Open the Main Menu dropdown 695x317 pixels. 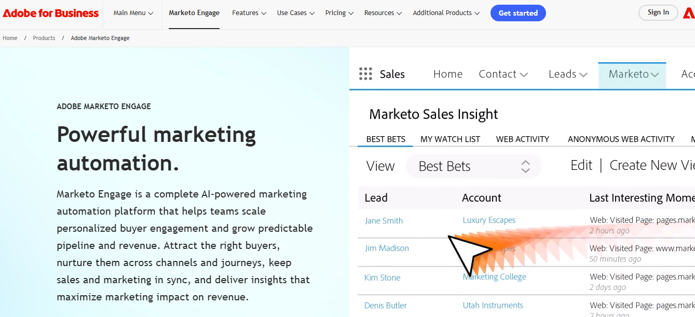click(133, 12)
